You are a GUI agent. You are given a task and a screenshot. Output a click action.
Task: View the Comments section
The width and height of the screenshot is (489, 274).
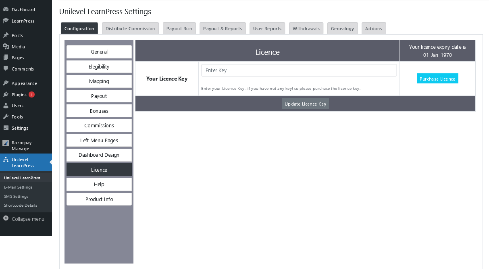(x=23, y=68)
